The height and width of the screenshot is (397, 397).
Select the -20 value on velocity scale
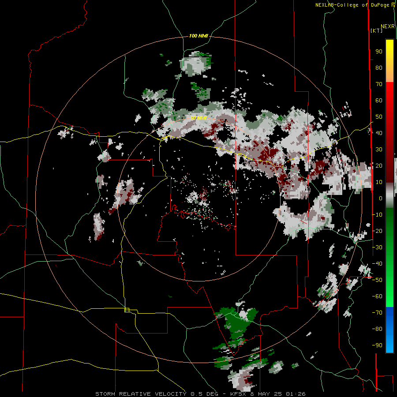(x=377, y=231)
